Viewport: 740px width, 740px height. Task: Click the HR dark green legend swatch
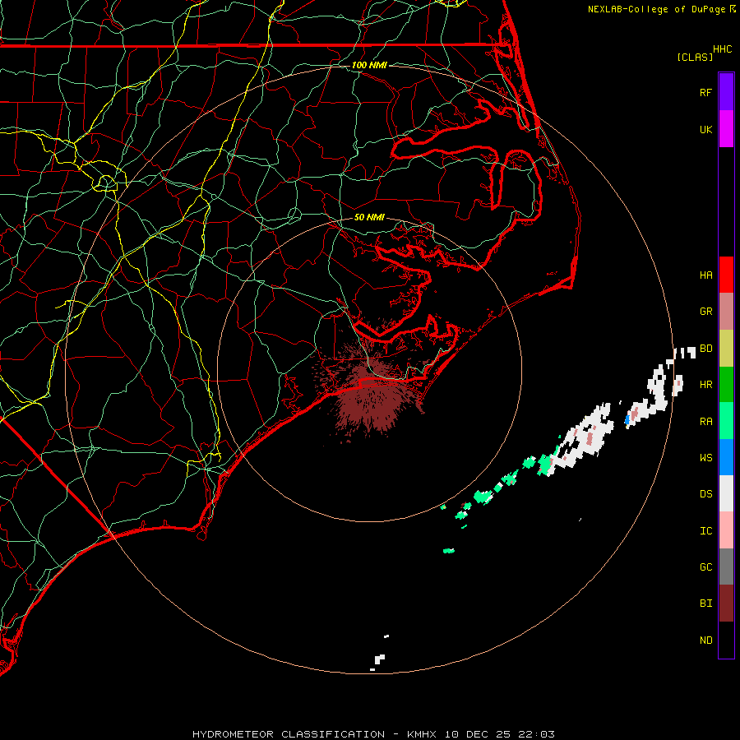[x=726, y=385]
